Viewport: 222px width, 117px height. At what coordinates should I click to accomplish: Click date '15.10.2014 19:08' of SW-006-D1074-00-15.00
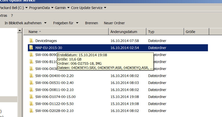coord(125,97)
